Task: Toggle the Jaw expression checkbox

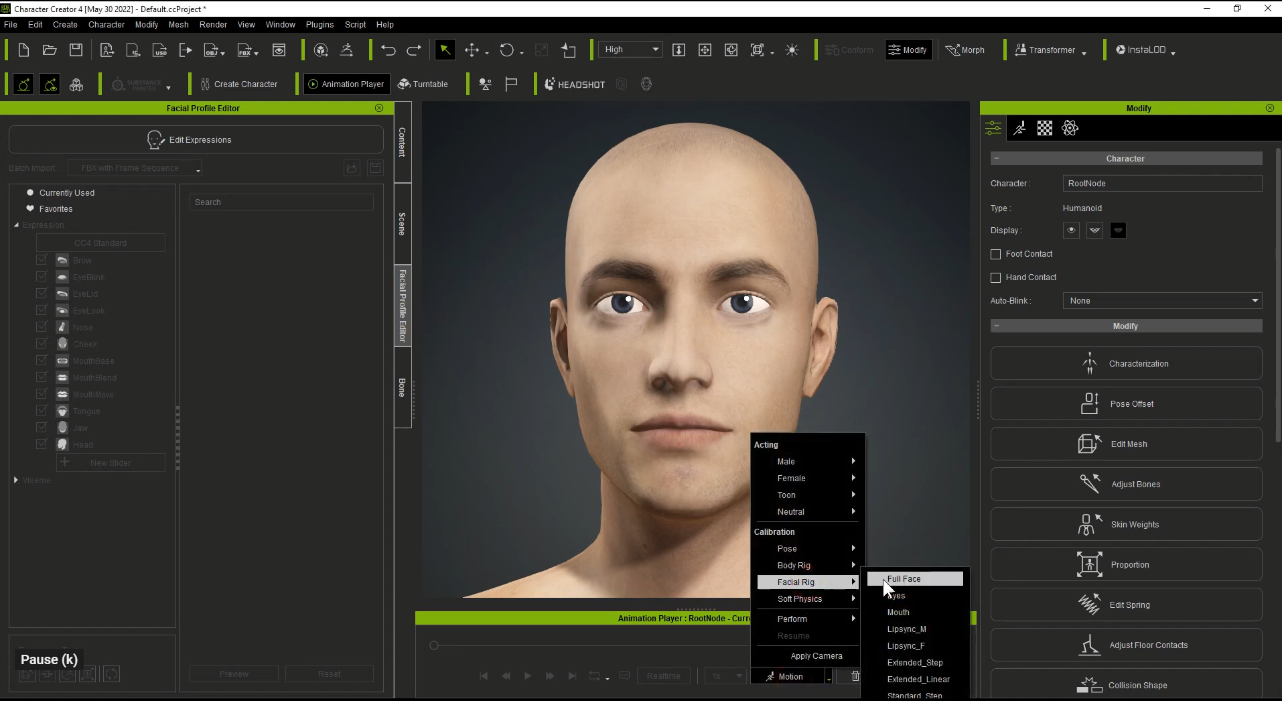Action: coord(42,428)
